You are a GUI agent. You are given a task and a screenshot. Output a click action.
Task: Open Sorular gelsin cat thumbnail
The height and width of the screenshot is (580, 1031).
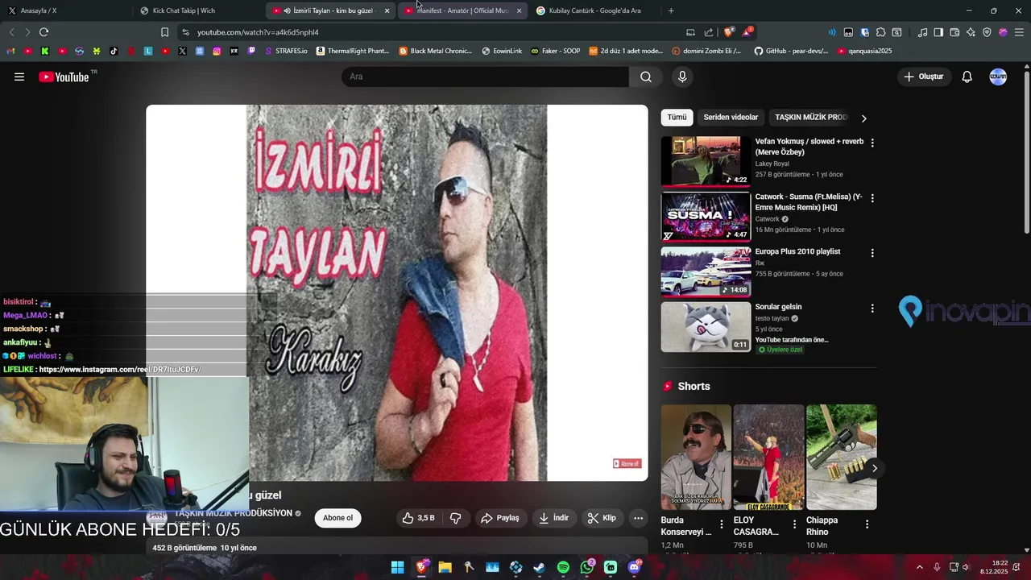[706, 326]
